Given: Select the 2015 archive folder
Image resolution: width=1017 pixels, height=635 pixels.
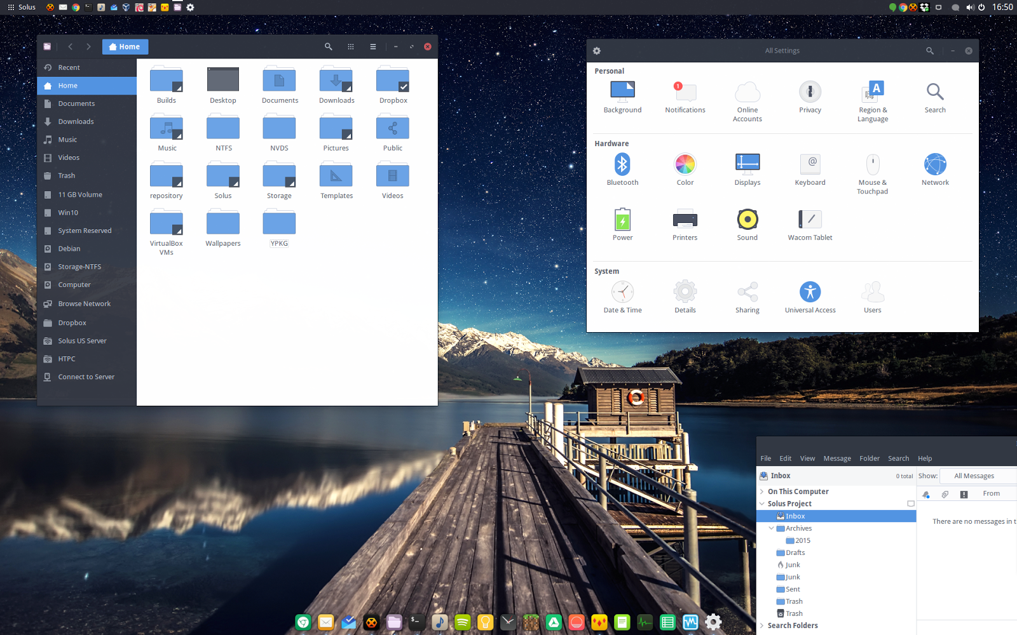Looking at the screenshot, I should [802, 540].
